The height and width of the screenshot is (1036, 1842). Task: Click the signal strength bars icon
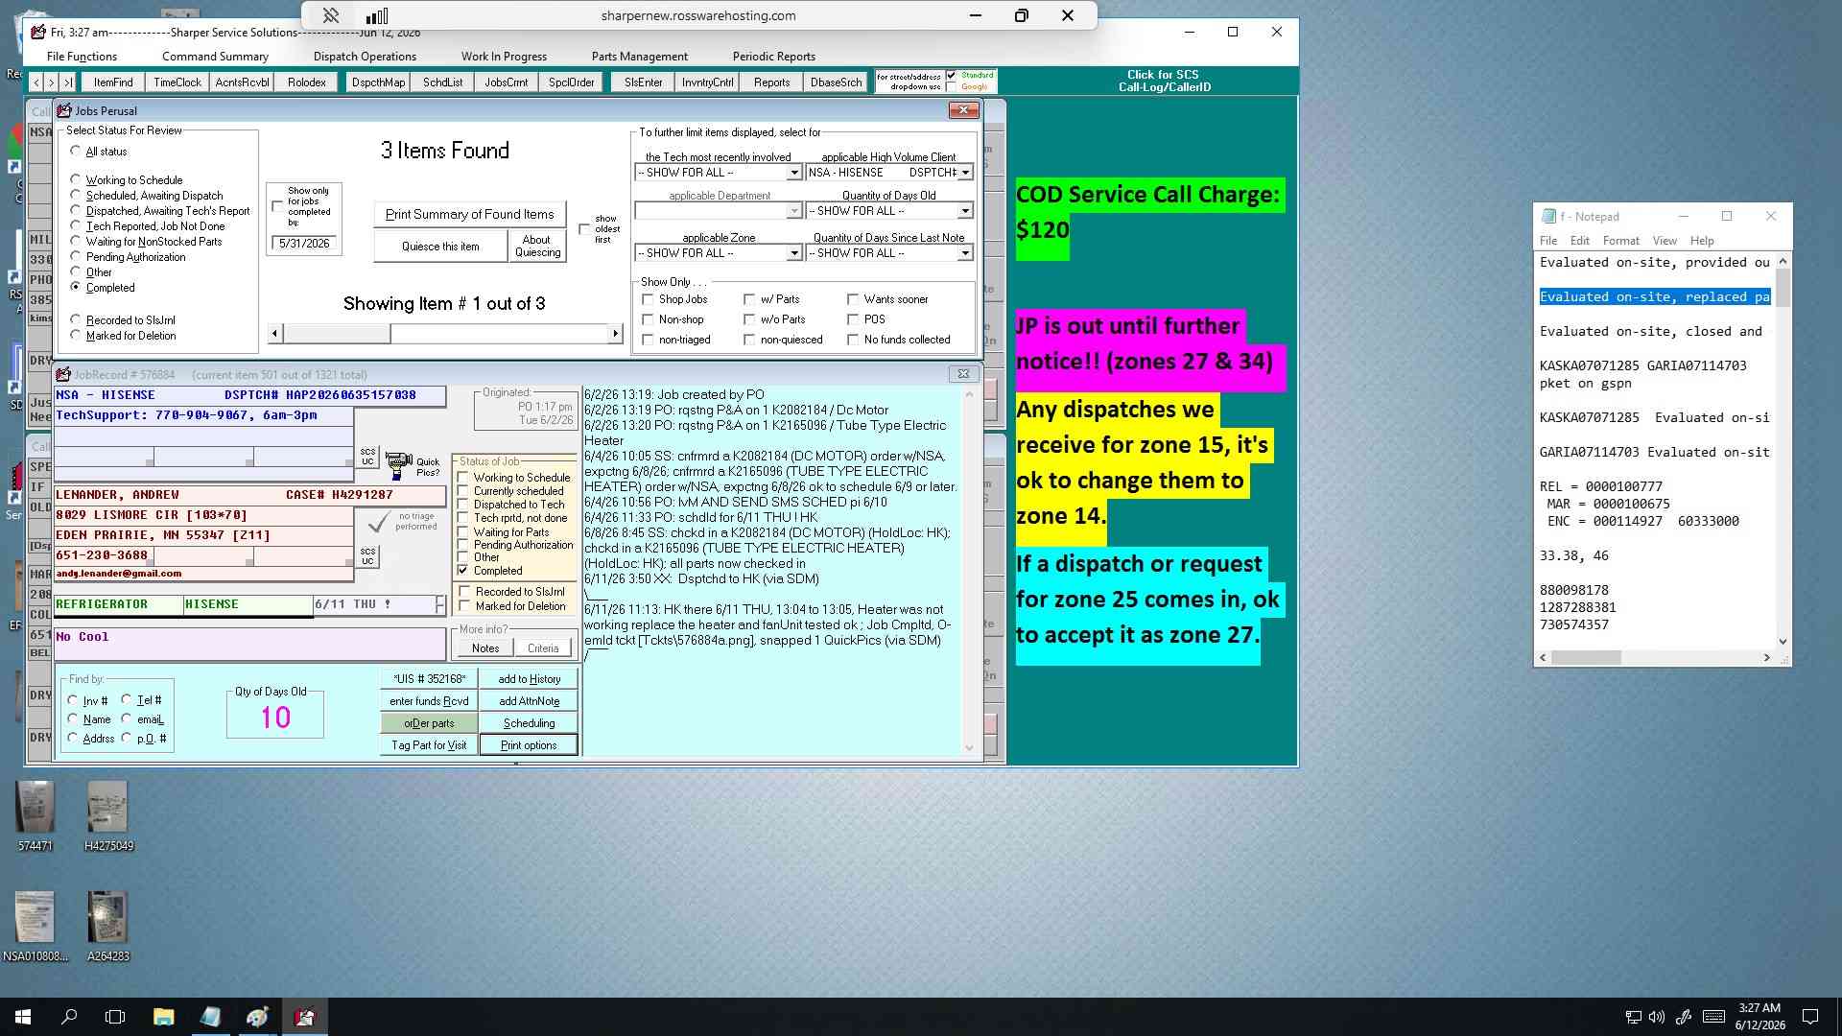click(x=377, y=15)
